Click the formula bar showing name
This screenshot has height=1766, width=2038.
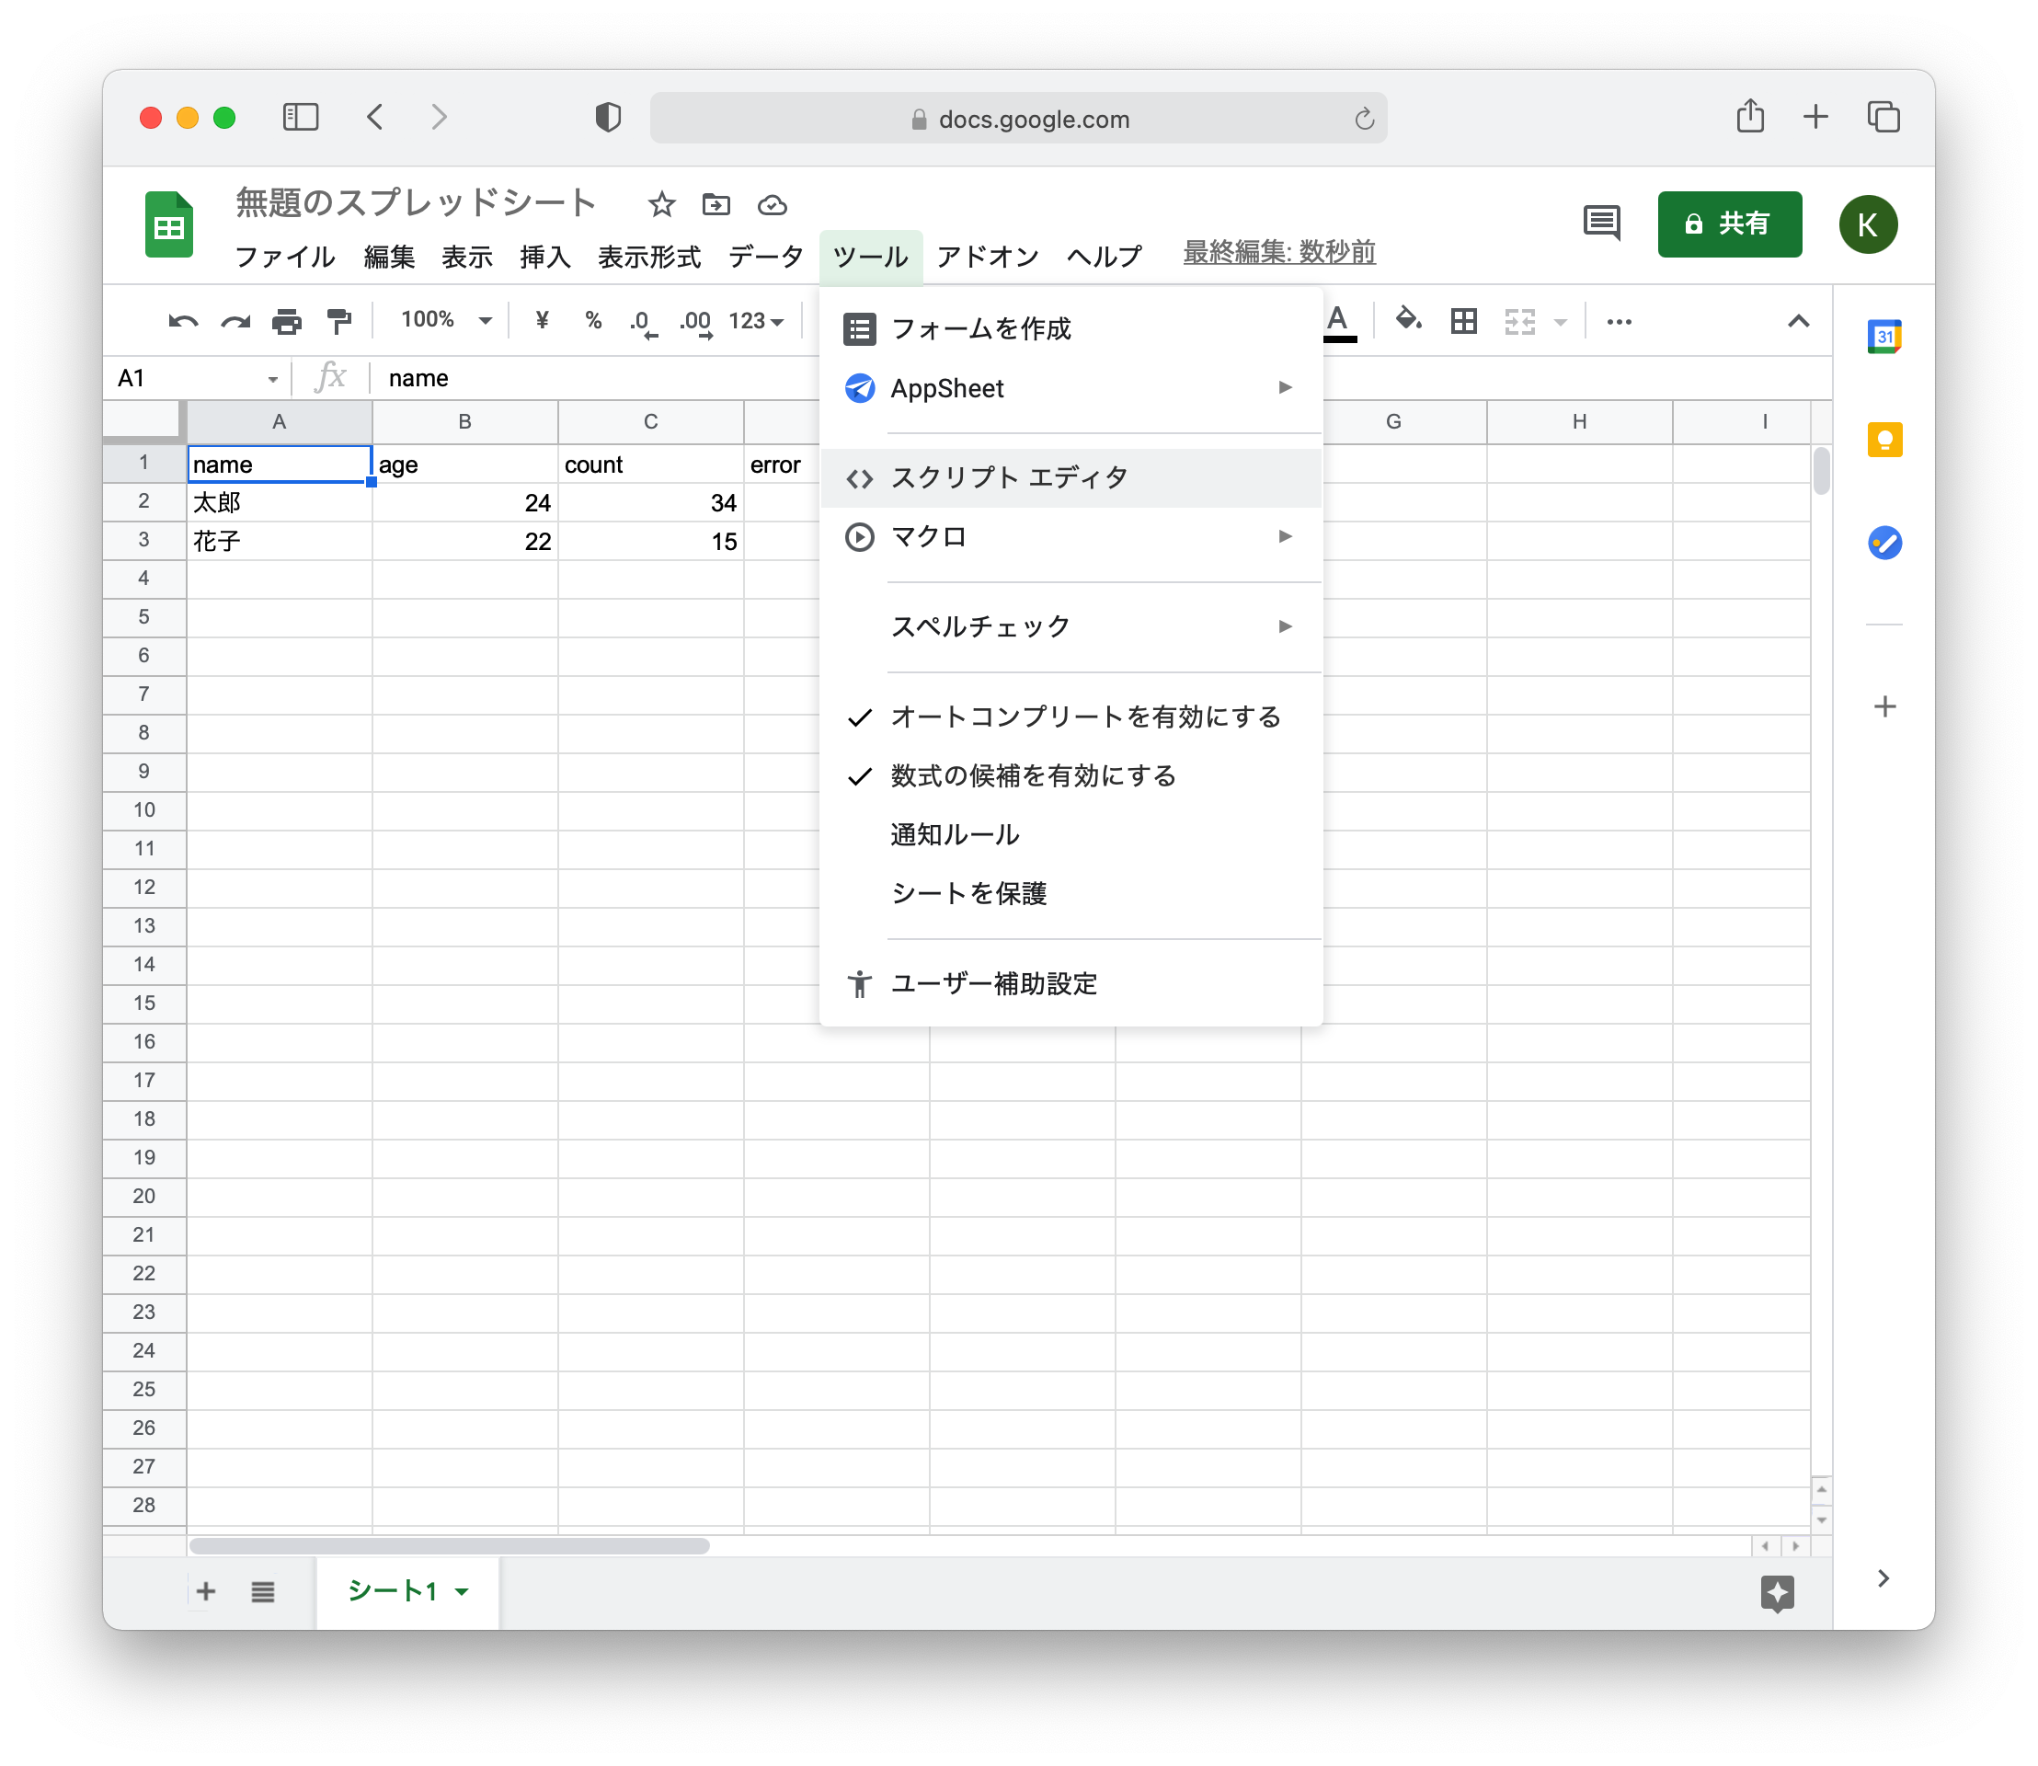coord(1099,378)
